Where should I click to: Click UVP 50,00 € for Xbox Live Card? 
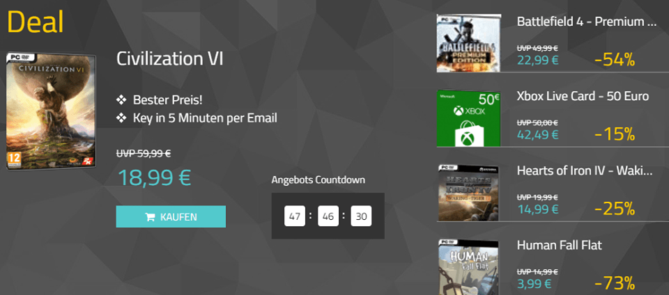point(537,122)
